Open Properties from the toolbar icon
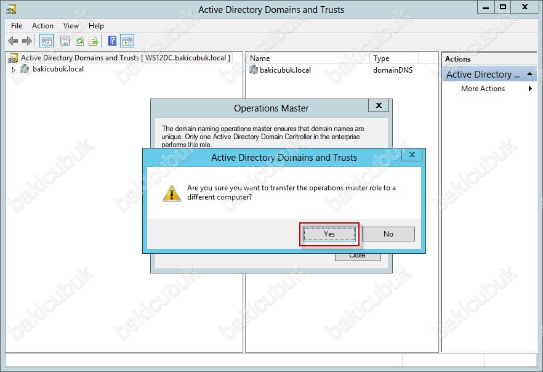 point(65,41)
